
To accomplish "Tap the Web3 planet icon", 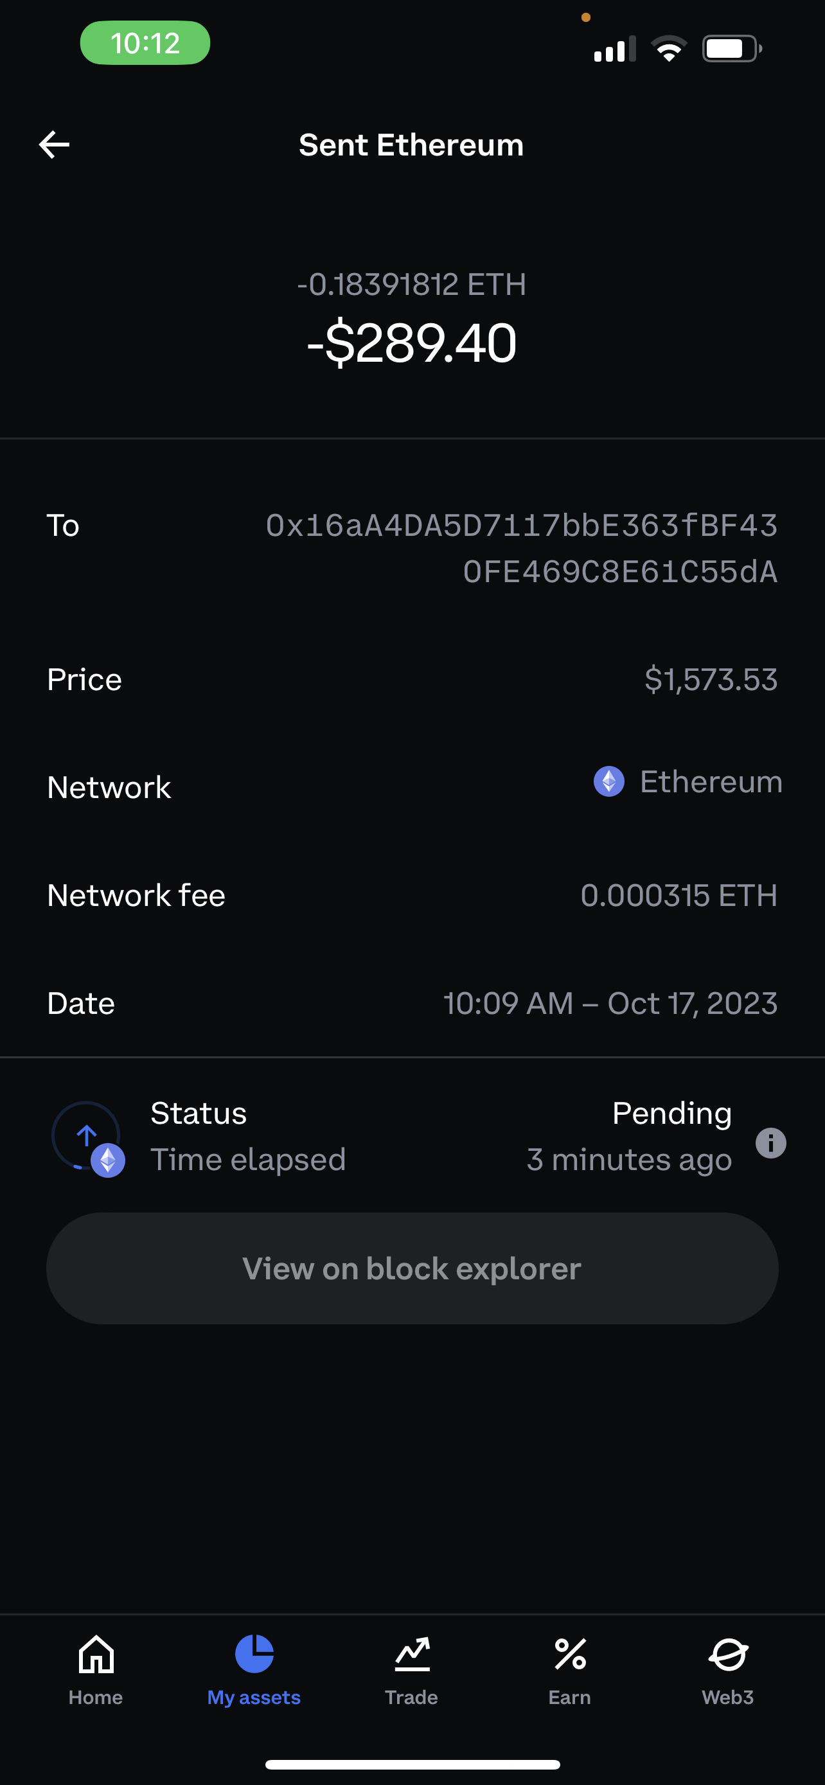I will (x=728, y=1654).
